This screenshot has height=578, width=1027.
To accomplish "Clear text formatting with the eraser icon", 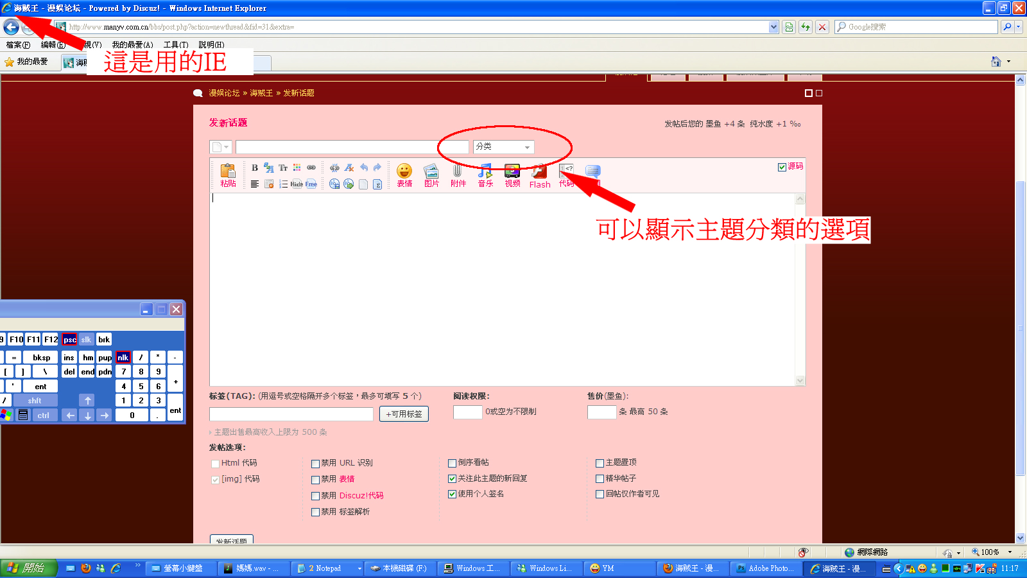I will click(x=349, y=168).
